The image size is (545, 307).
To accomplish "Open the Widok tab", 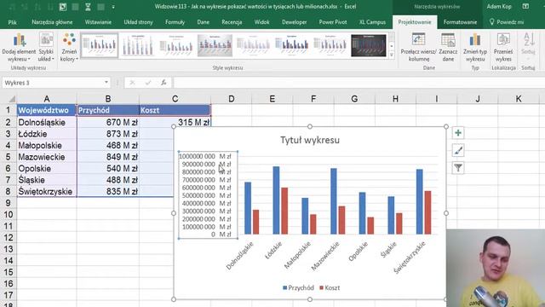I will coord(261,22).
